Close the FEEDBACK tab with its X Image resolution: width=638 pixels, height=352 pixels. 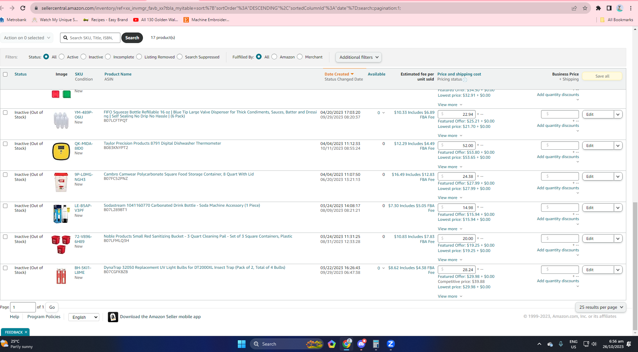(x=26, y=332)
